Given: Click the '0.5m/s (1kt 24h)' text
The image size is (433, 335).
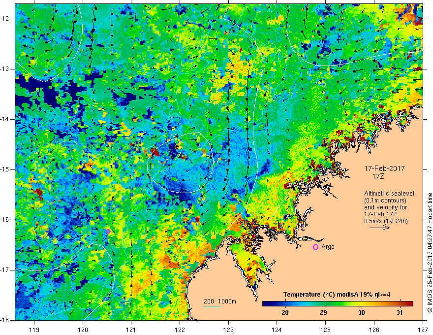Looking at the screenshot, I should tap(386, 221).
